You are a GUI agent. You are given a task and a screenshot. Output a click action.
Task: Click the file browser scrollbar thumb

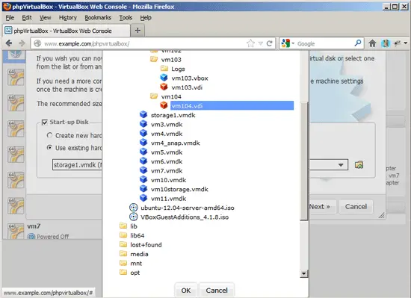pyautogui.click(x=304, y=161)
